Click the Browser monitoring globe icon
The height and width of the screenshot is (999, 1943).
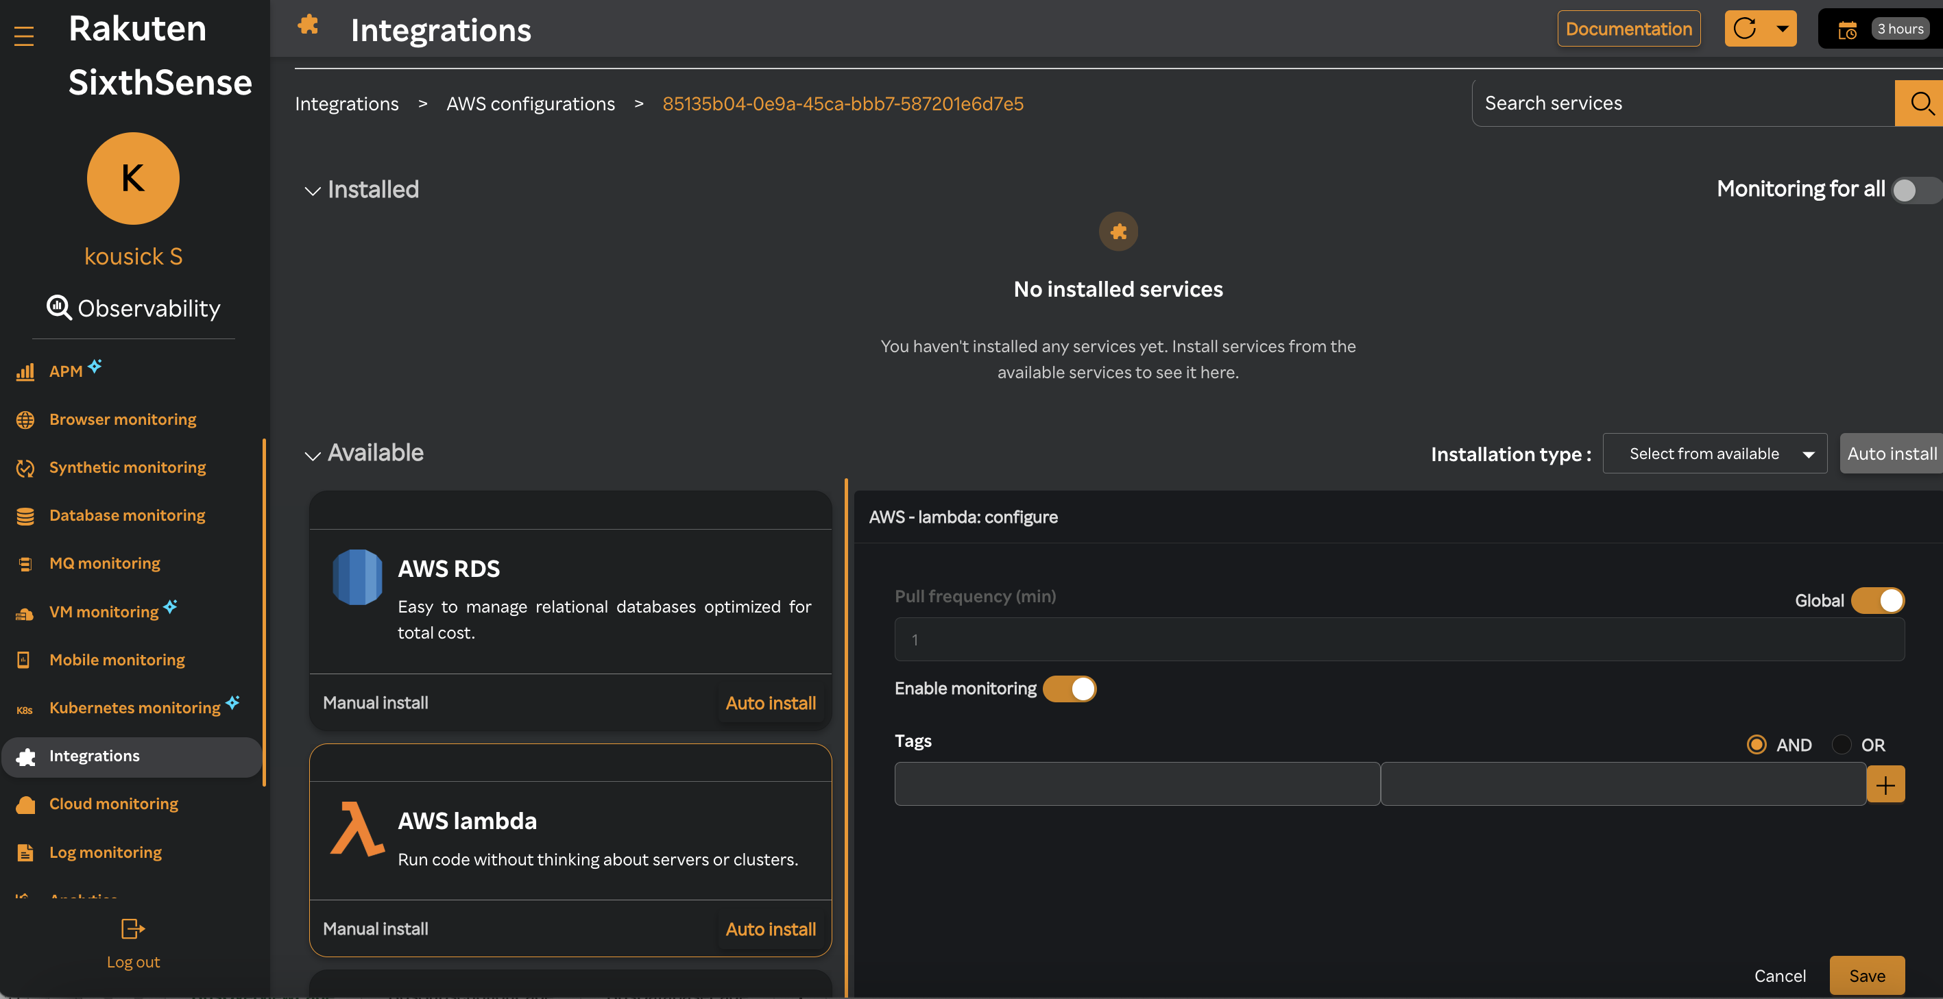point(25,419)
